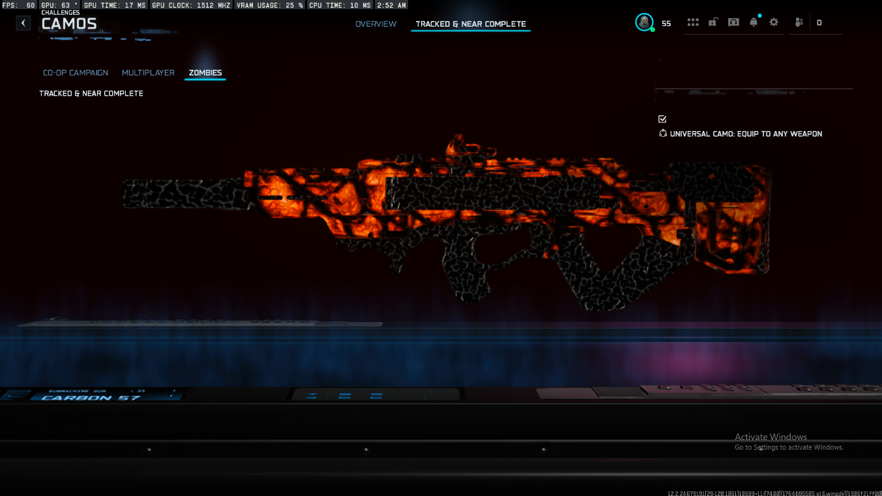Open the MULTIPLAYER camos tab
Screen dimensions: 882x496
(x=148, y=72)
